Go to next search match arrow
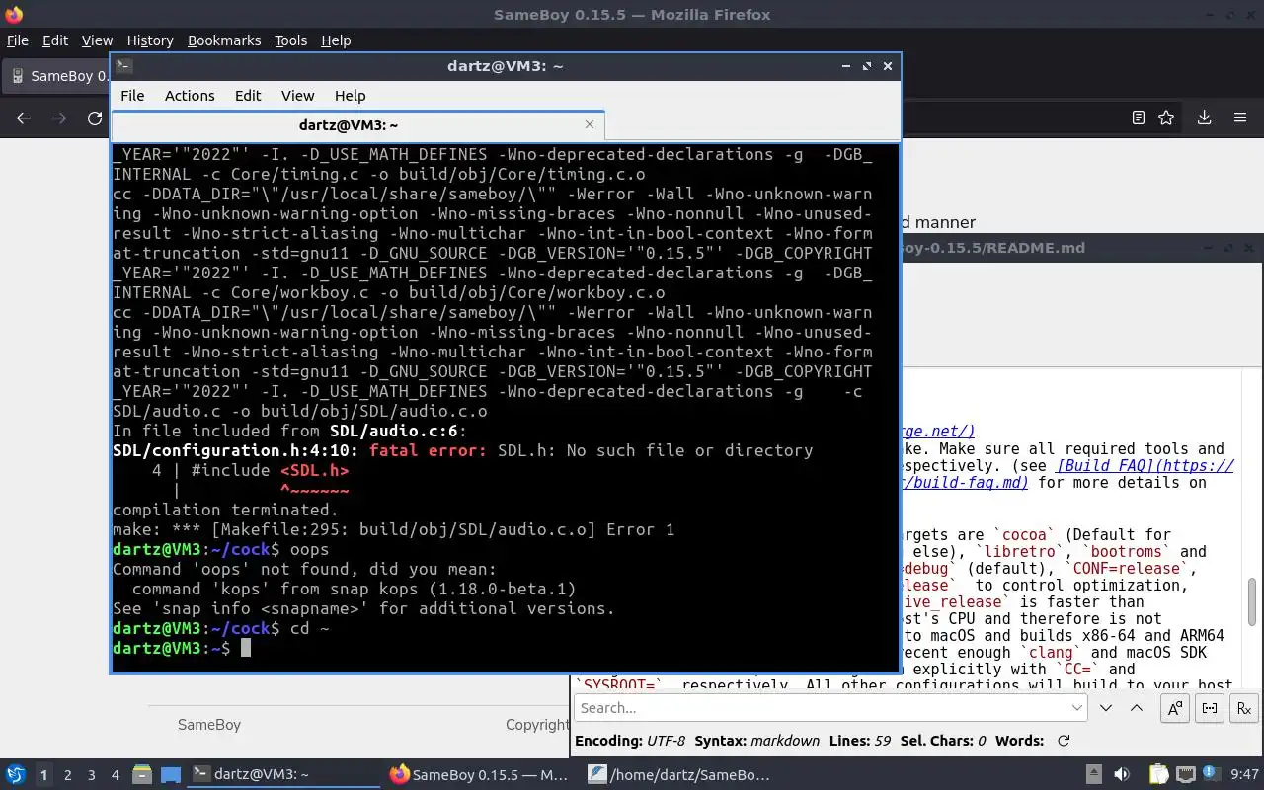Viewport: 1264px width, 790px height. point(1106,708)
